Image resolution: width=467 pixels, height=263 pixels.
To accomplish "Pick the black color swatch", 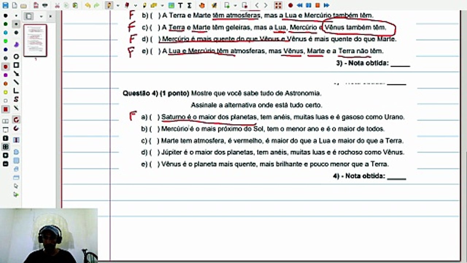I will click(5, 16).
